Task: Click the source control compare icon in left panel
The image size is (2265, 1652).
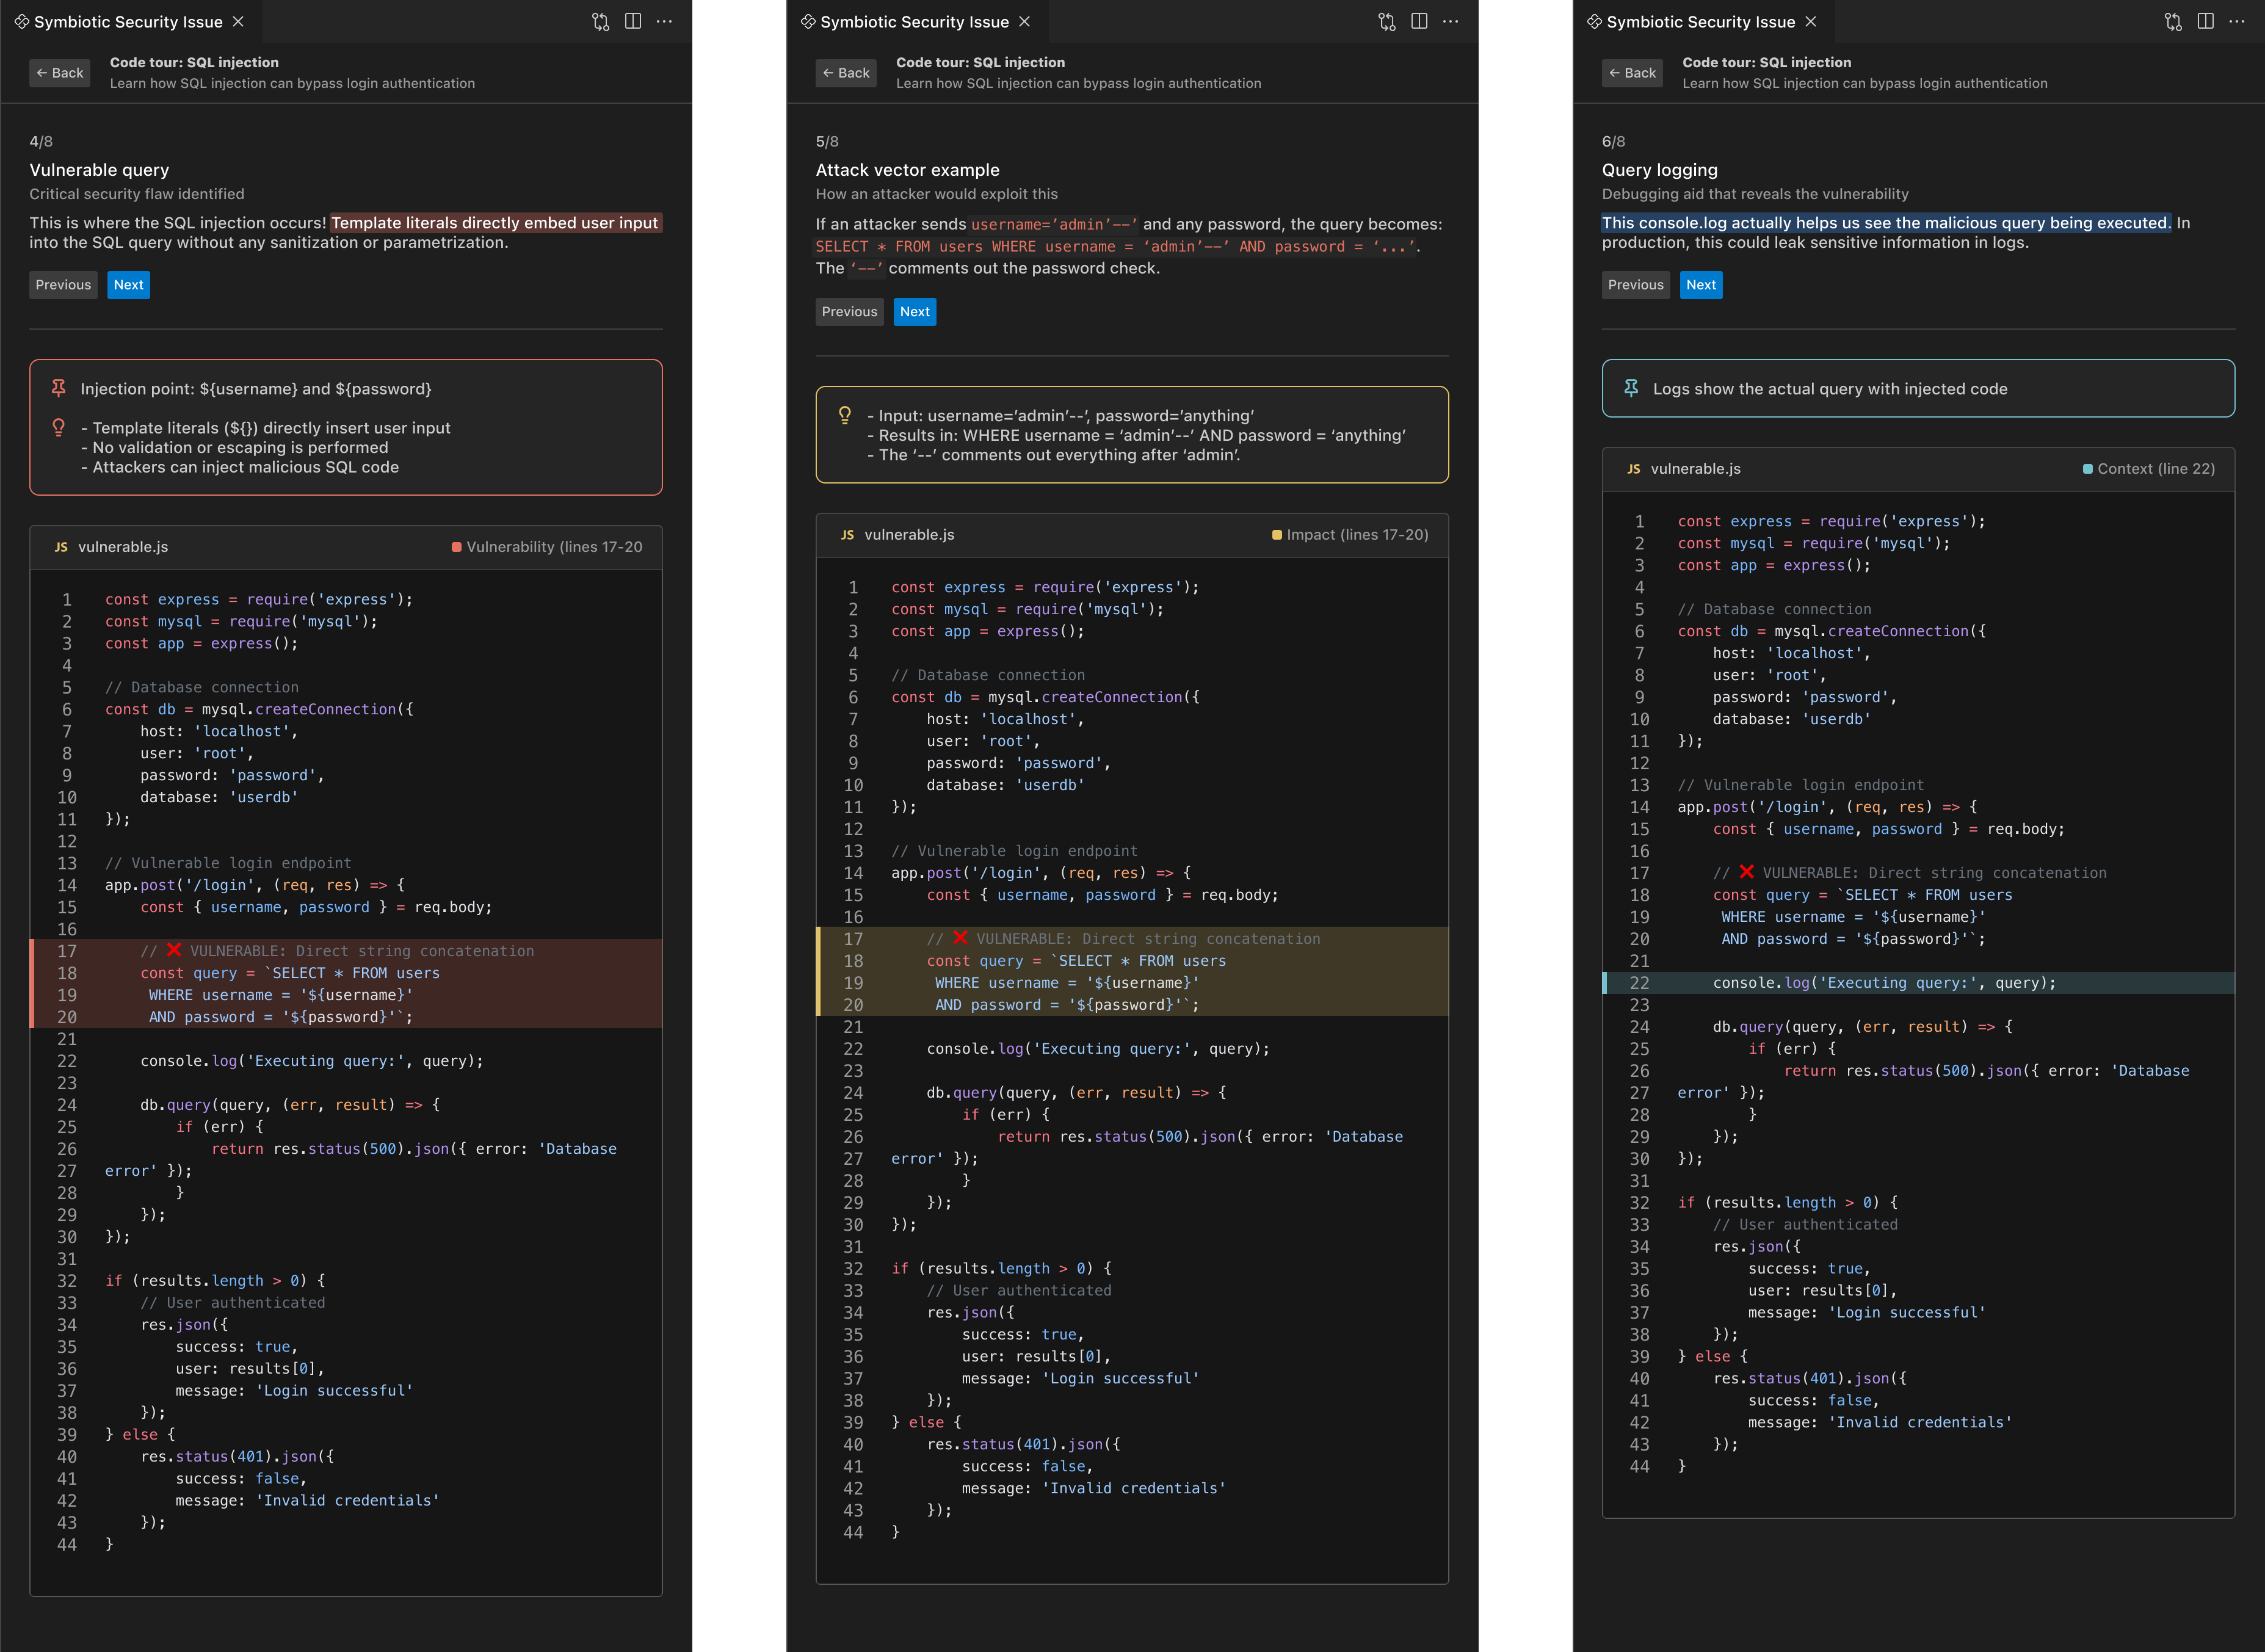Action: pos(600,22)
